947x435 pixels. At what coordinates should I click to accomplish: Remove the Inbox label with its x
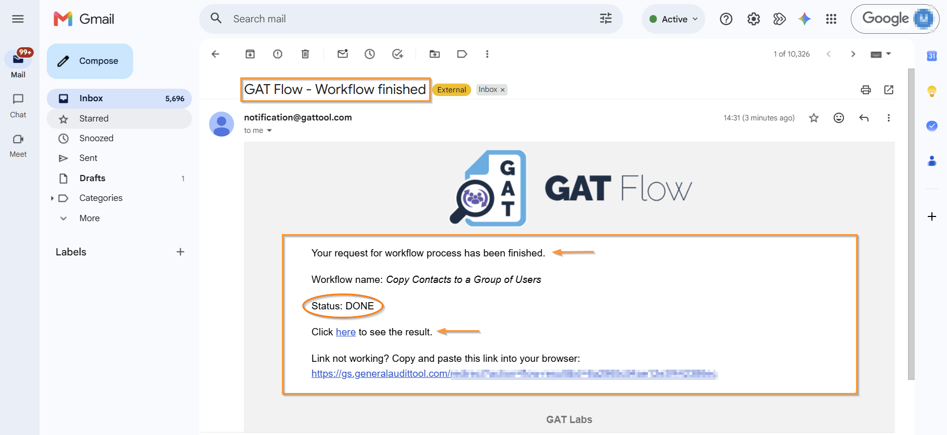502,90
